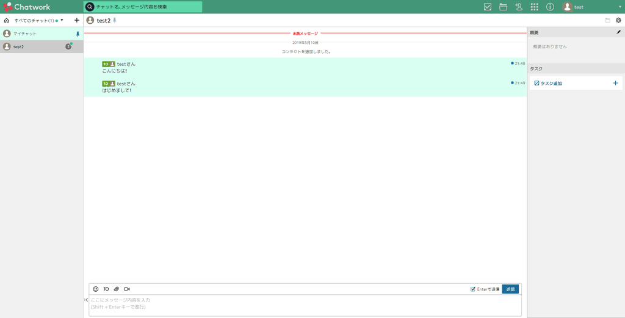This screenshot has height=318, width=625.
Task: Start a video call with camera icon
Action: pyautogui.click(x=127, y=289)
